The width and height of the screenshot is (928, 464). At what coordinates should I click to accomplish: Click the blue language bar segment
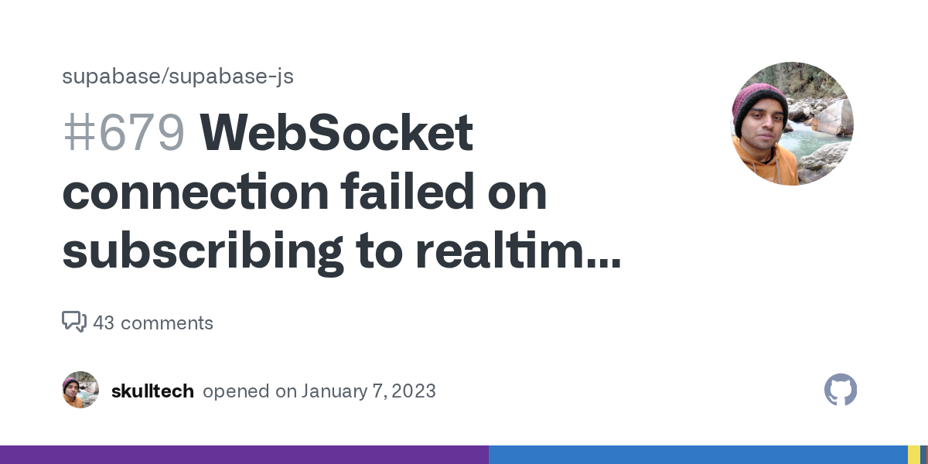coord(698,455)
